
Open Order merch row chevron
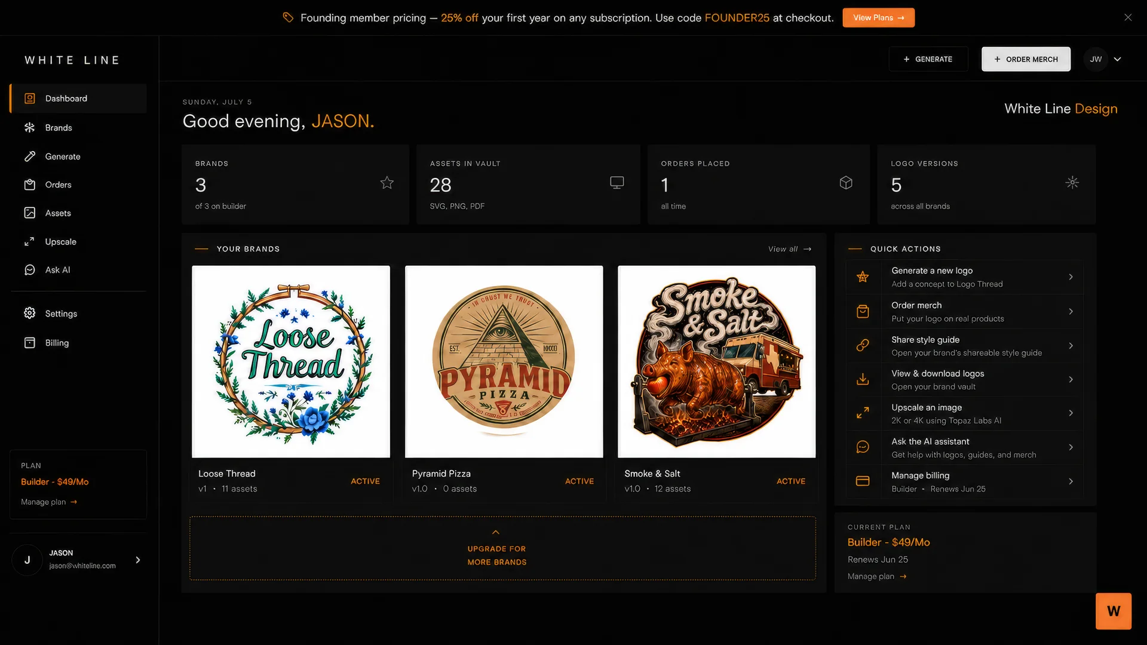[1071, 311]
